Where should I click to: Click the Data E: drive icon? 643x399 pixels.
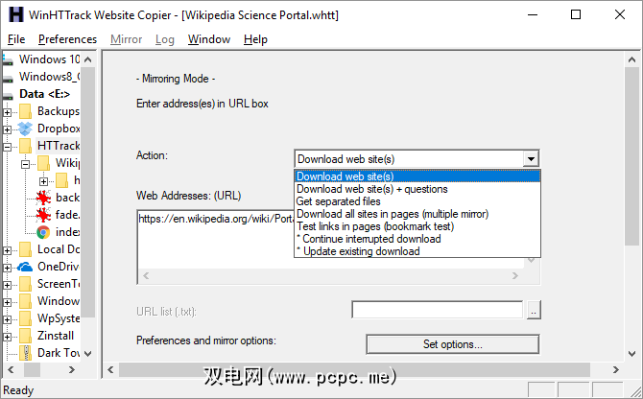[8, 94]
